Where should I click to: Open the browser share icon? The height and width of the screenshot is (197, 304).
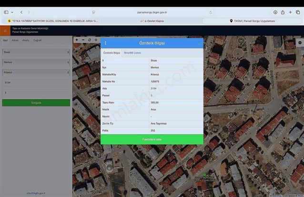tap(283, 12)
